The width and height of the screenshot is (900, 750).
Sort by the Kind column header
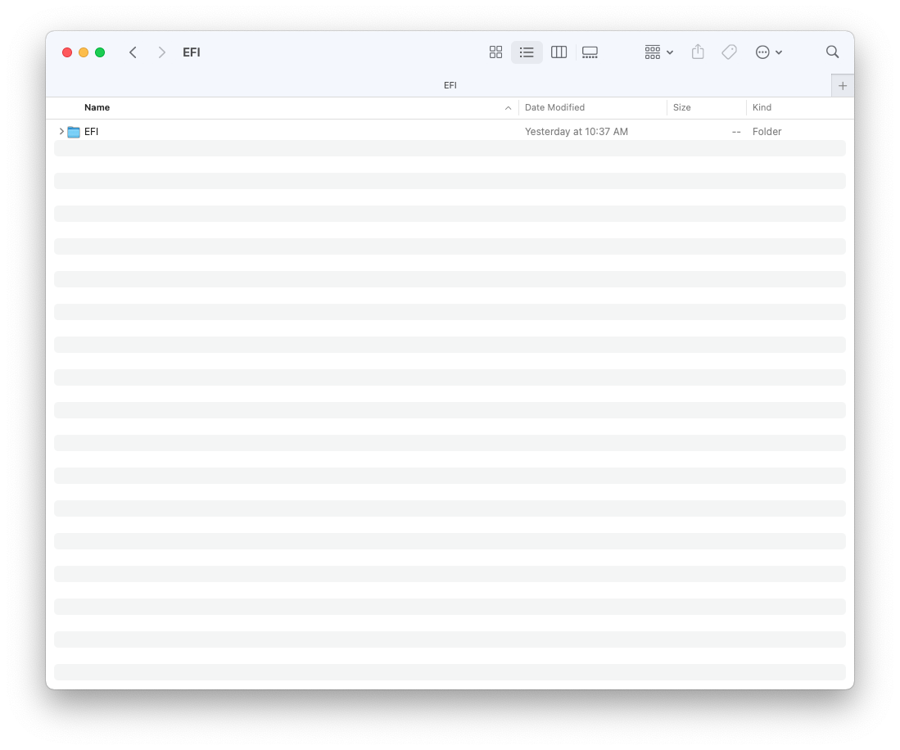[762, 107]
